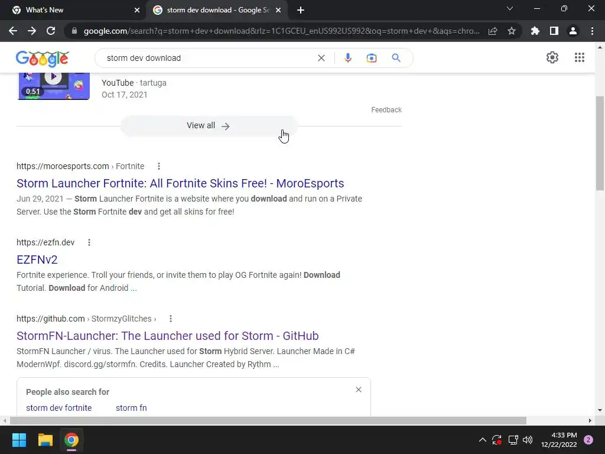The image size is (605, 454).
Task: Start voice search with microphone
Action: pyautogui.click(x=347, y=58)
